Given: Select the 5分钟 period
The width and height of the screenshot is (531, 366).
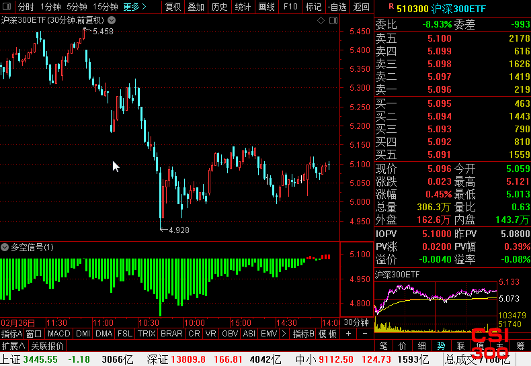Looking at the screenshot, I should coord(77,7).
